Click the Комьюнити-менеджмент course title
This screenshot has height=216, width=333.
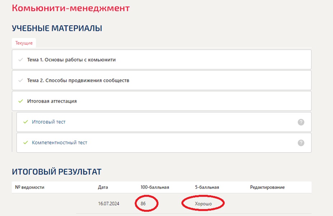(x=71, y=8)
